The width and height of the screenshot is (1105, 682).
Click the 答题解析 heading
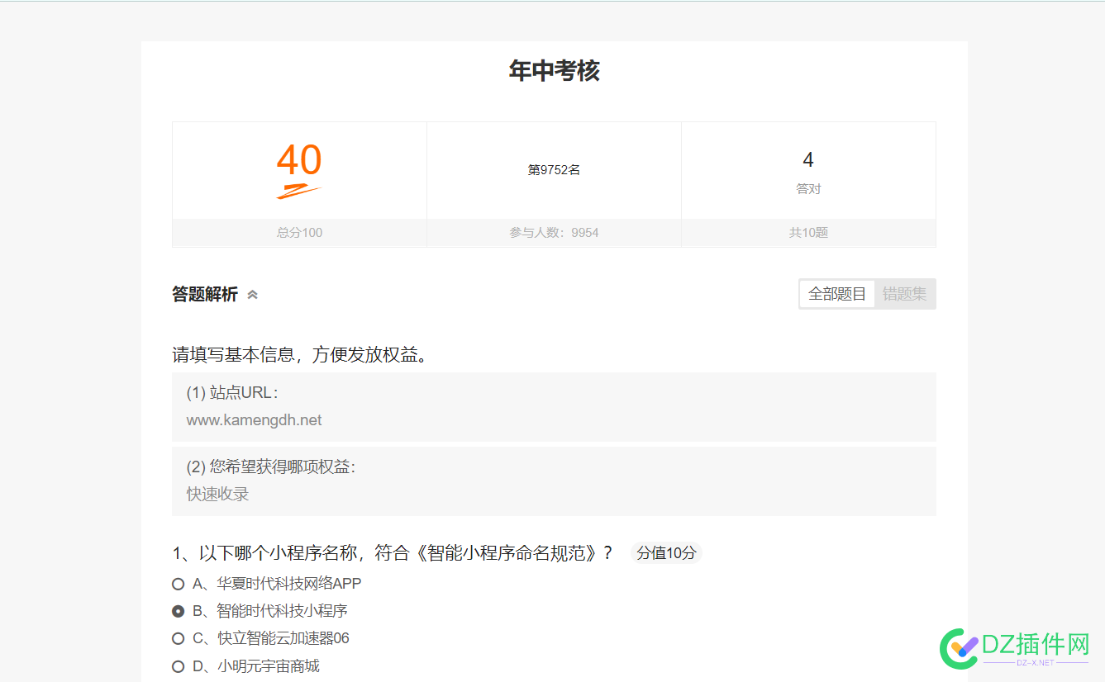pos(205,295)
